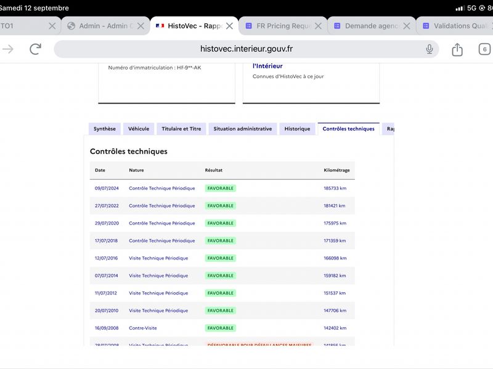Open the Synthèse tab
Viewport: 493px width, 369px height.
tap(104, 129)
